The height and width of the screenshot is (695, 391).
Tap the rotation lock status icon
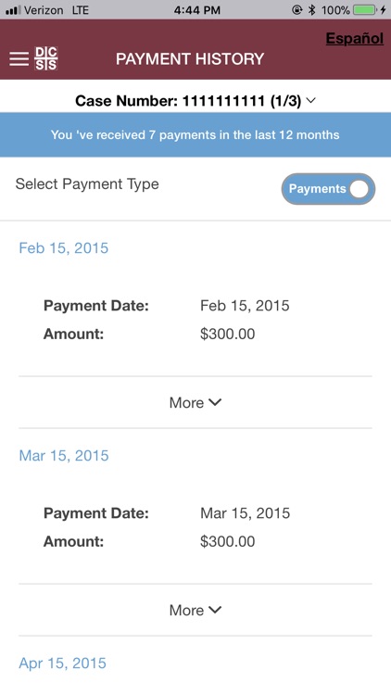click(297, 10)
